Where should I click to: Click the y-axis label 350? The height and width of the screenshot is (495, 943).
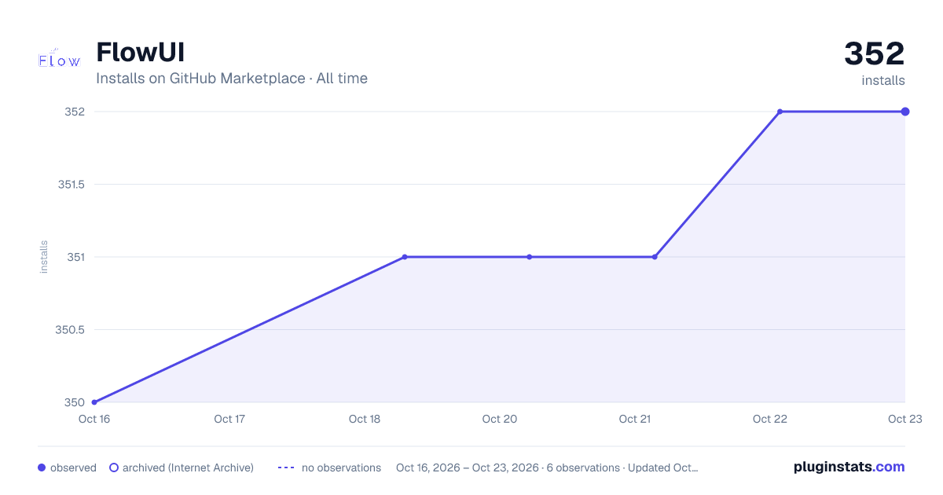pos(75,402)
